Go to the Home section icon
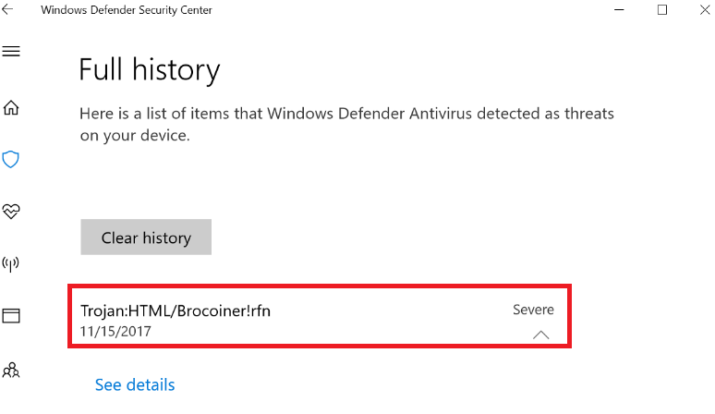715x414 pixels. tap(11, 107)
